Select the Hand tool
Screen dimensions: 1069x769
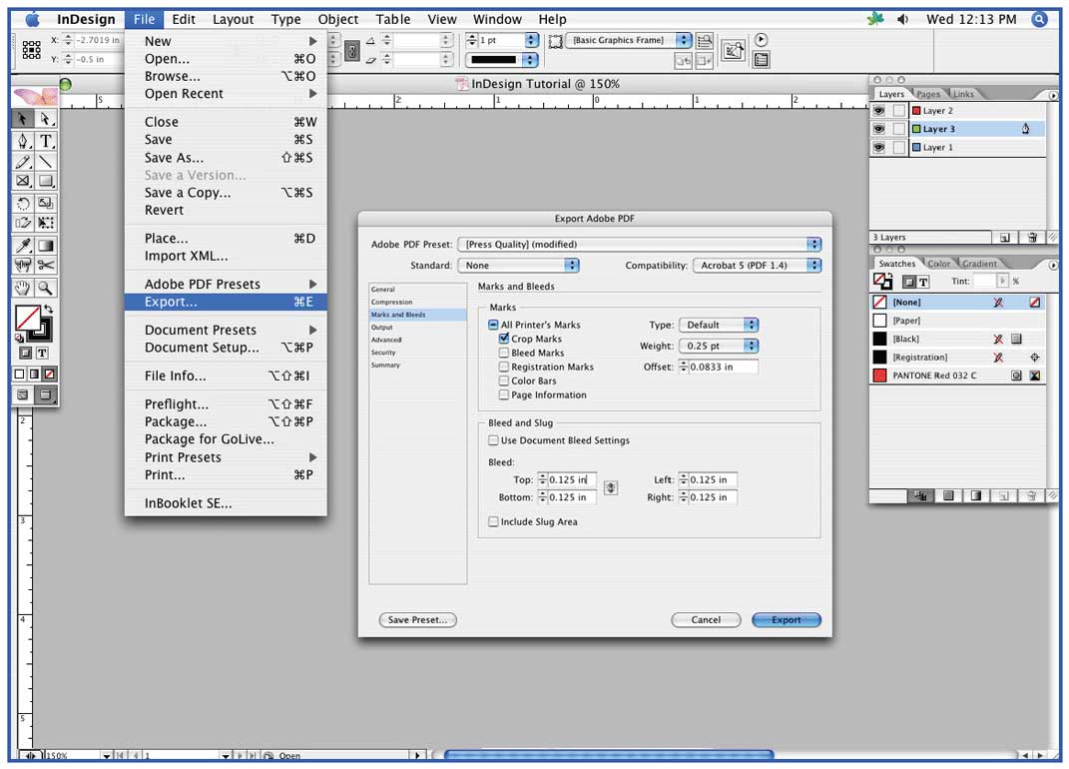tap(23, 288)
